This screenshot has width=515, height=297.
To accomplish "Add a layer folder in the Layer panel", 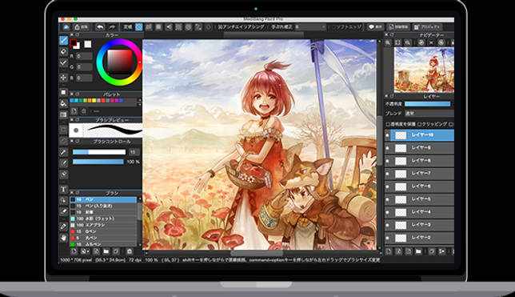I will [418, 251].
